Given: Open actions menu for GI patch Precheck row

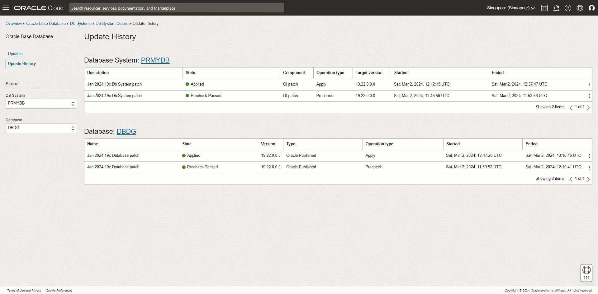Looking at the screenshot, I should pyautogui.click(x=589, y=96).
